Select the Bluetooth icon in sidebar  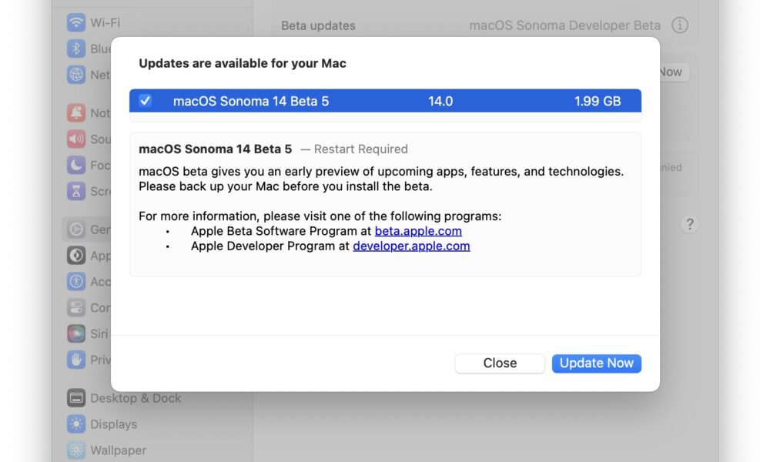click(x=76, y=49)
